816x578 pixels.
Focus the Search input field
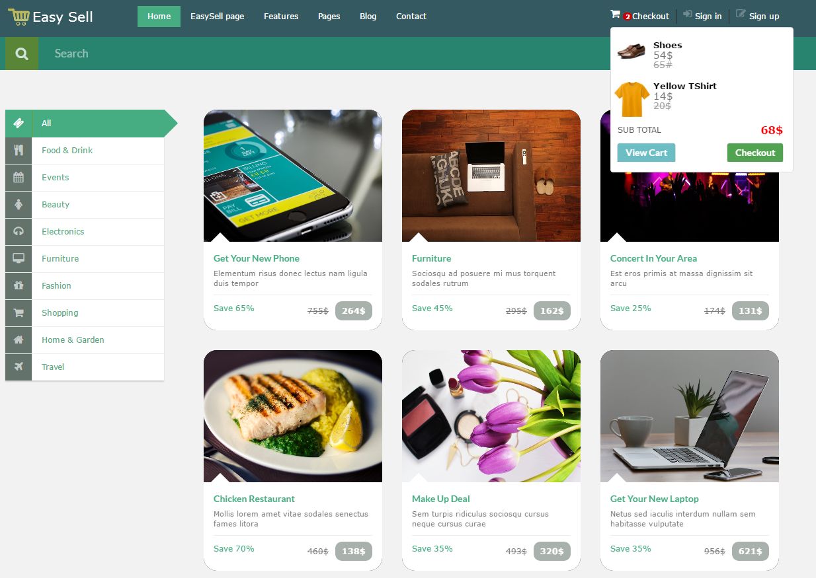point(324,54)
